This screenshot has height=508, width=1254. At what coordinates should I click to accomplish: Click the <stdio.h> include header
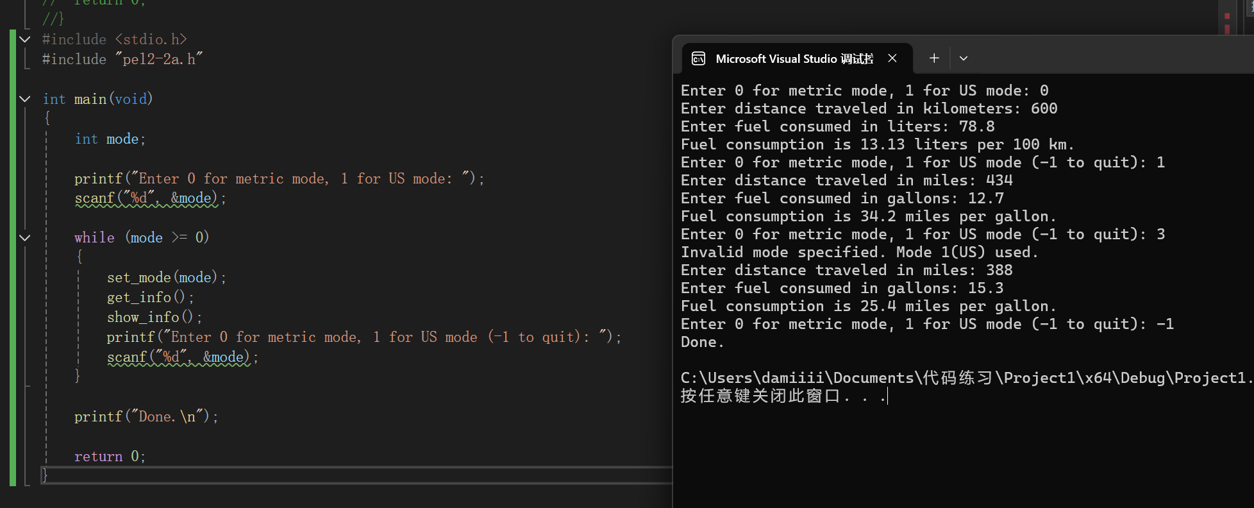tap(151, 40)
